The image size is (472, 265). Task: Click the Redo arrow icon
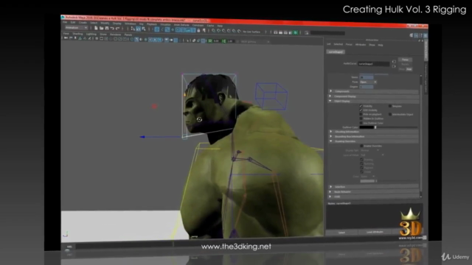(x=118, y=28)
